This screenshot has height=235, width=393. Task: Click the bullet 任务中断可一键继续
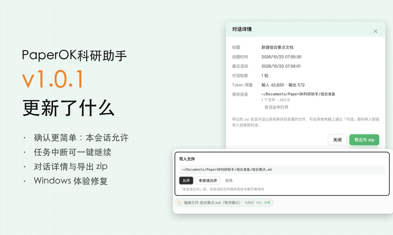(72, 152)
